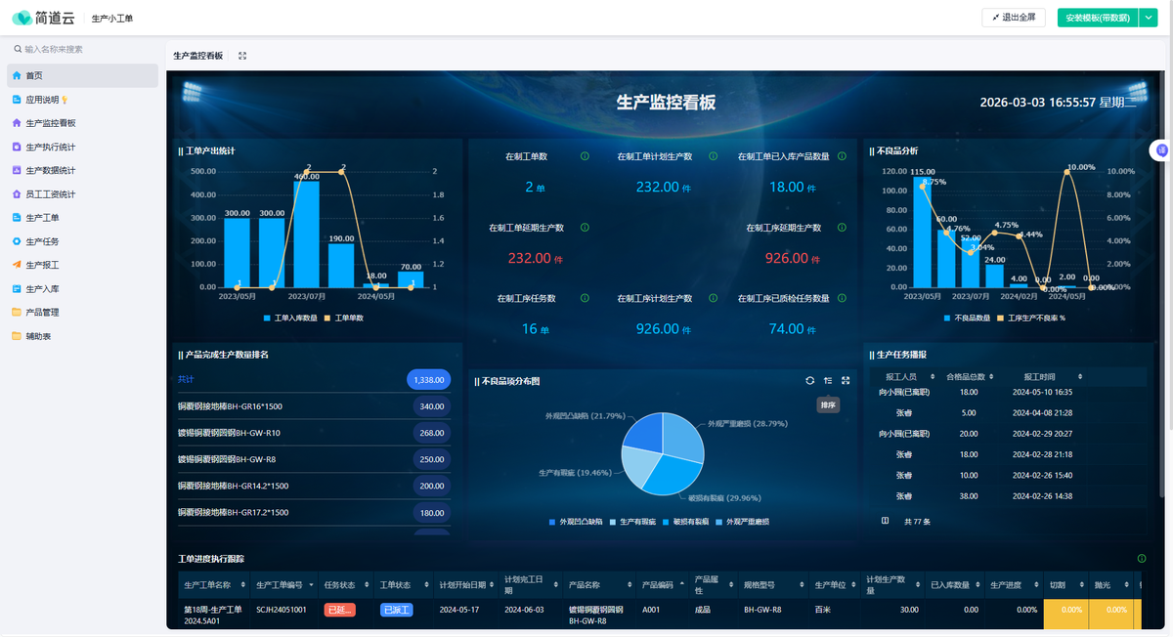This screenshot has width=1173, height=637.
Task: Expand the 产品管理 folder
Action: pyautogui.click(x=82, y=313)
